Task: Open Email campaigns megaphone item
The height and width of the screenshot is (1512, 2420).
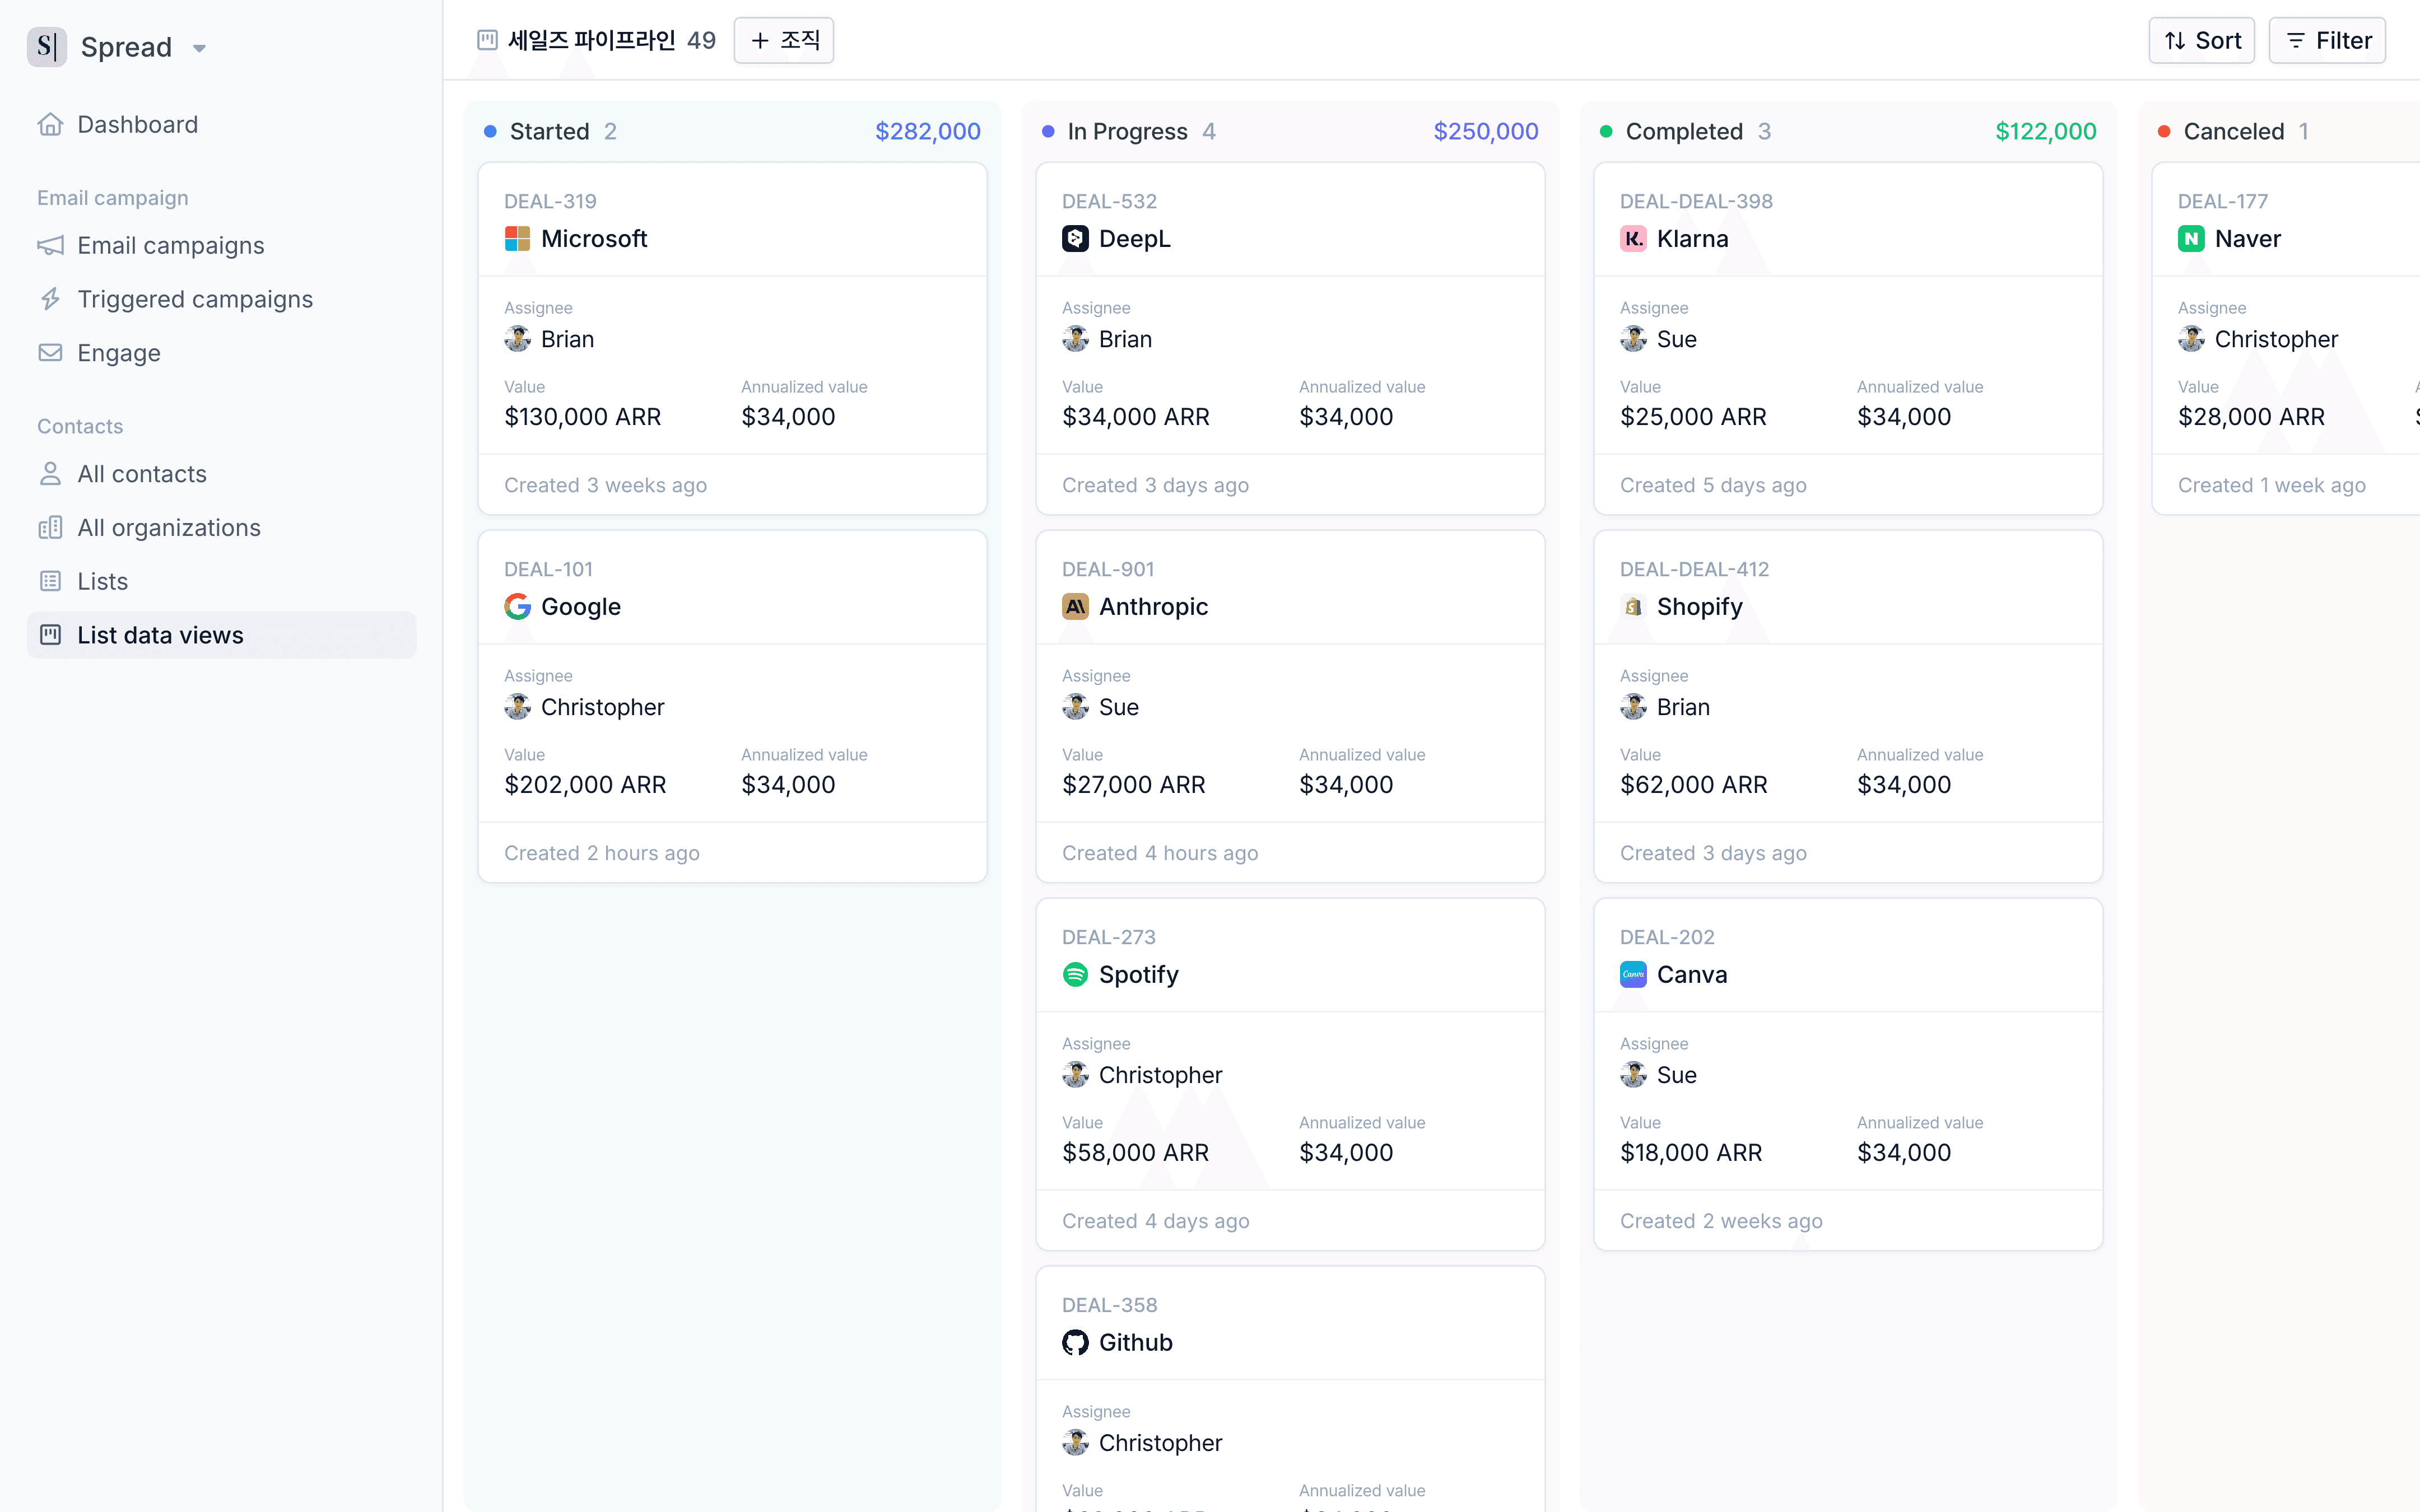Action: coord(170,245)
